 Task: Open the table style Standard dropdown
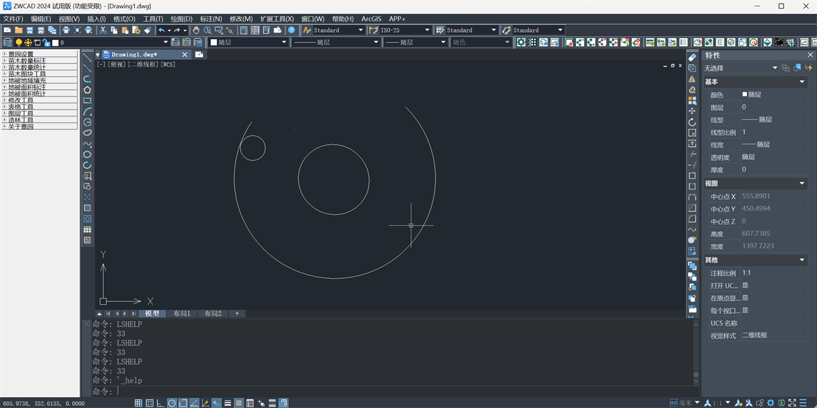493,30
